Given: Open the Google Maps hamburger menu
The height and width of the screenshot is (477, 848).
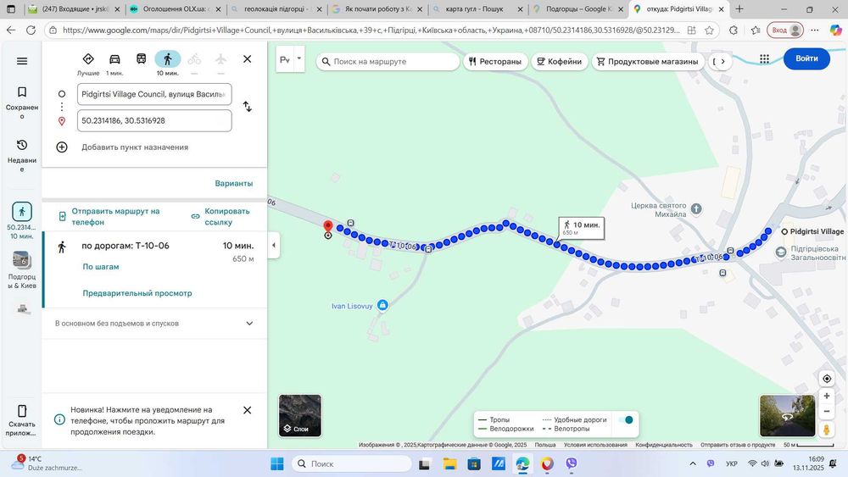Looking at the screenshot, I should [22, 61].
